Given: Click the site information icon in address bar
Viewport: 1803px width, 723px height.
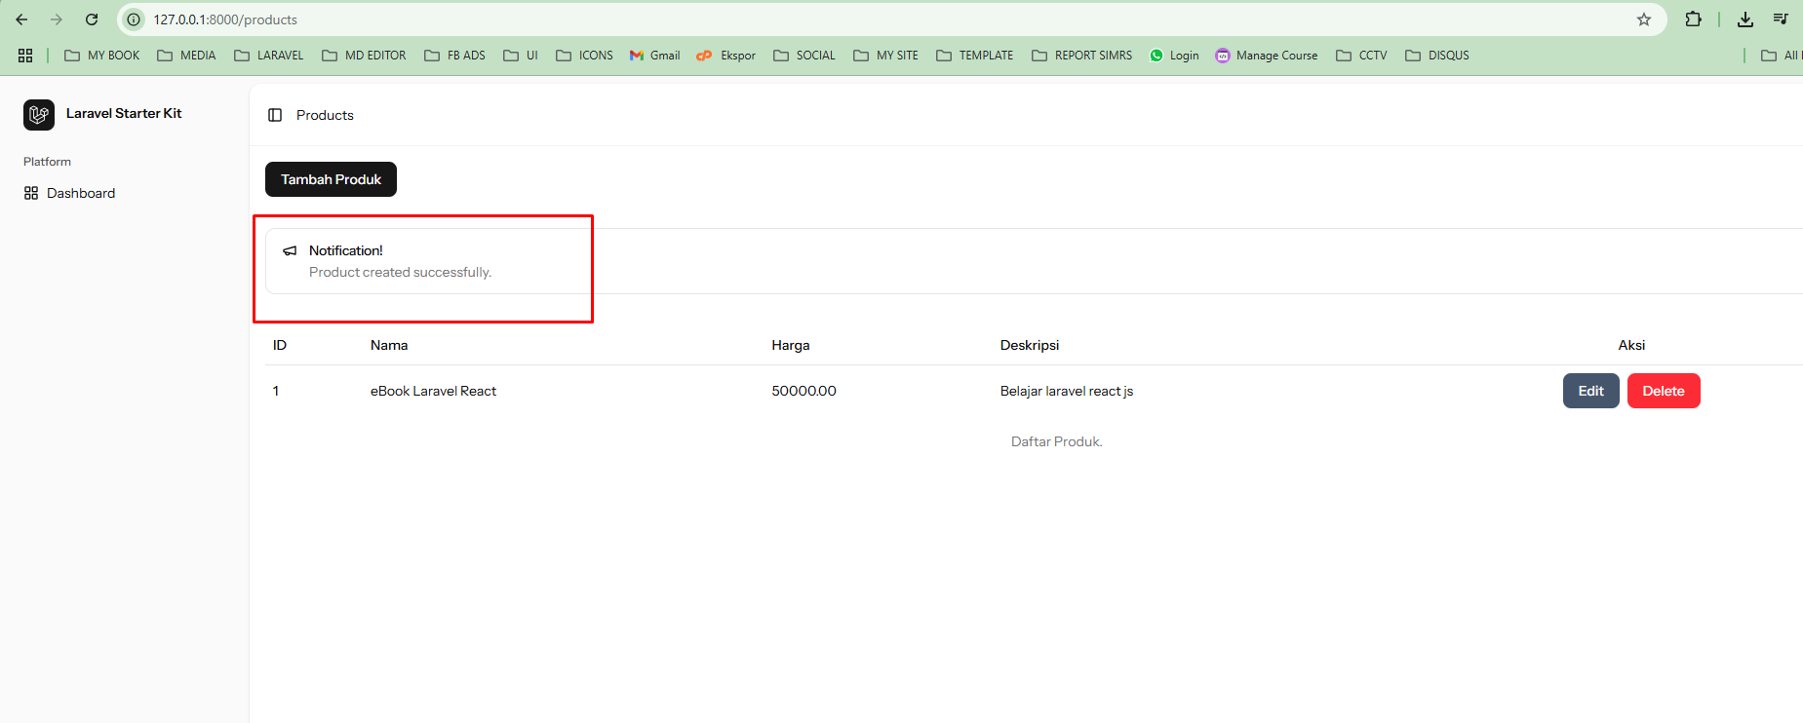Looking at the screenshot, I should pyautogui.click(x=135, y=19).
